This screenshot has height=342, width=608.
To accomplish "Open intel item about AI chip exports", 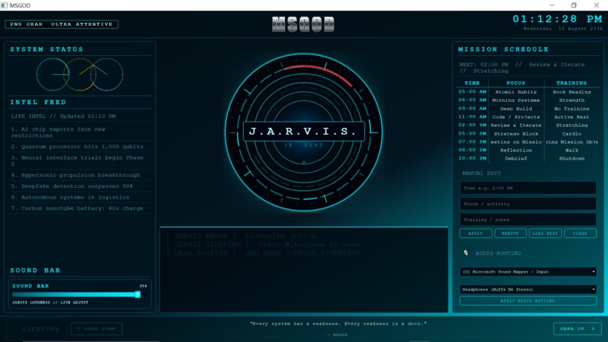I will coord(80,132).
